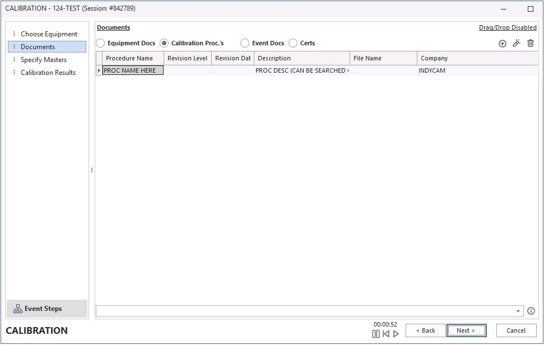The image size is (544, 345).
Task: Select the Event Docs radio button
Action: point(245,43)
